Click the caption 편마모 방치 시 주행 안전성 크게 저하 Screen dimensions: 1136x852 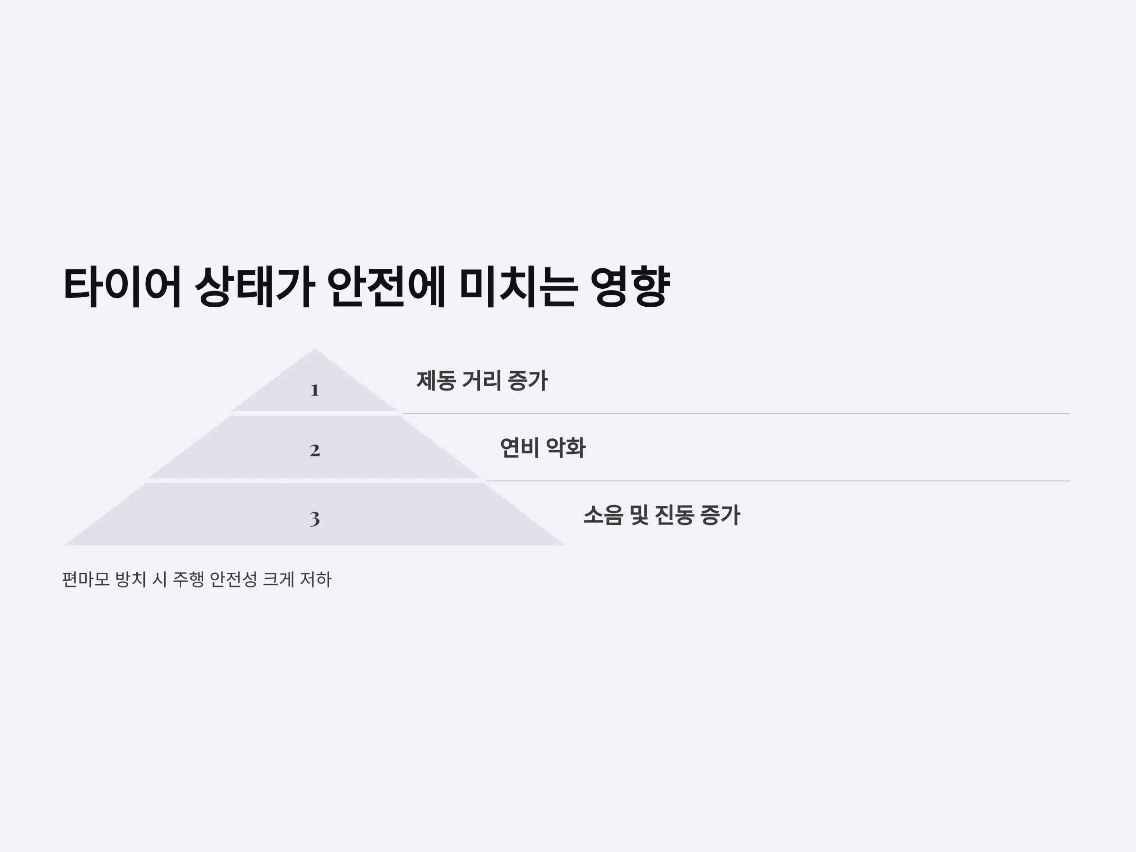tap(197, 579)
